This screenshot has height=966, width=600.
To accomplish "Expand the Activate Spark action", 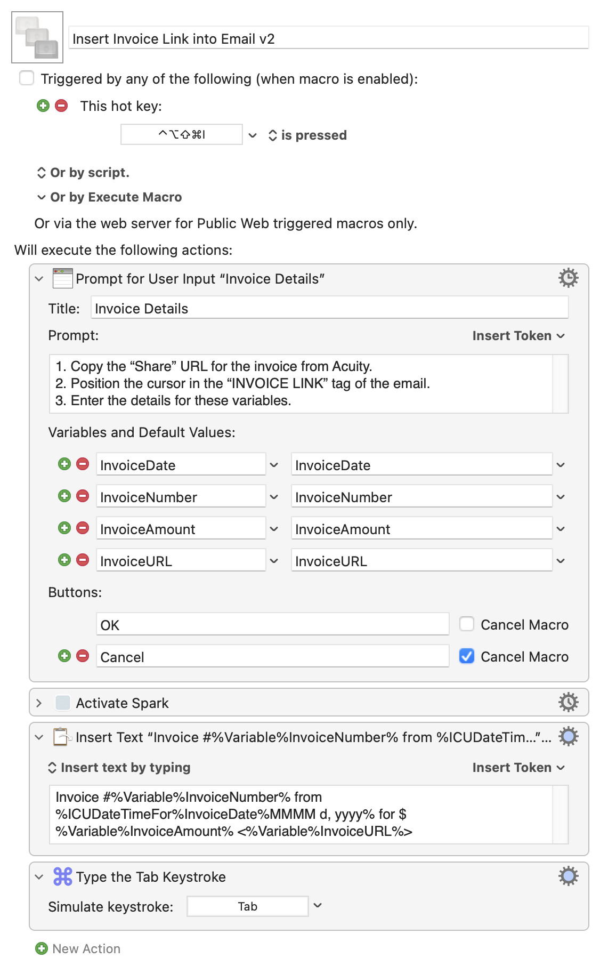I will pos(39,703).
